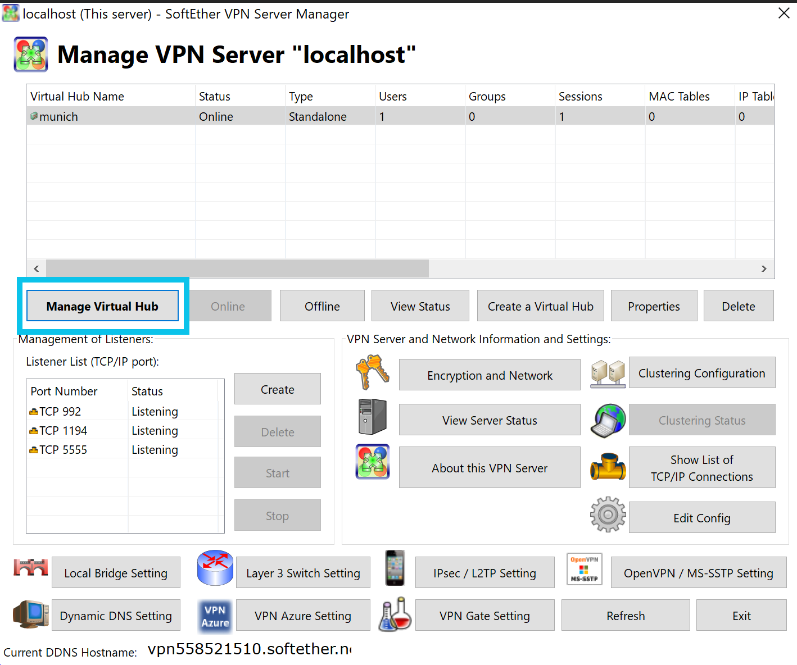
Task: Click the server tower icon
Action: click(373, 417)
